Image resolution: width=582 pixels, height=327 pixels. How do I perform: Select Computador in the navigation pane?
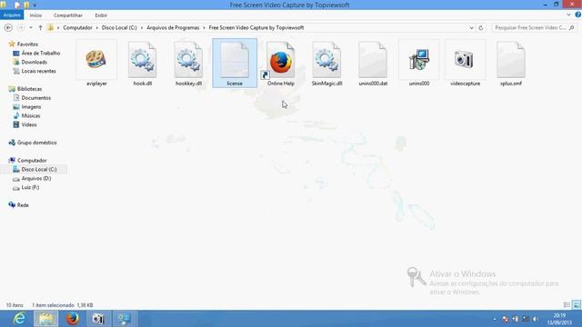tap(32, 161)
